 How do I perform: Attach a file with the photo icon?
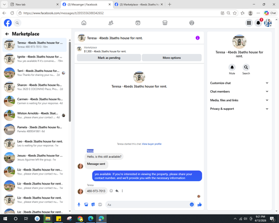click(86, 205)
